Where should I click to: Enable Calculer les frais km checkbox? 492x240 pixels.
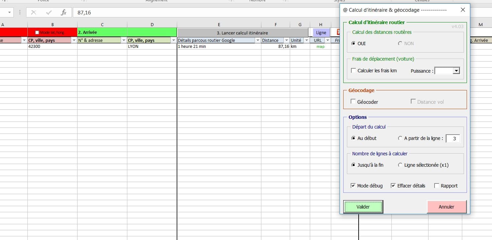(x=354, y=71)
